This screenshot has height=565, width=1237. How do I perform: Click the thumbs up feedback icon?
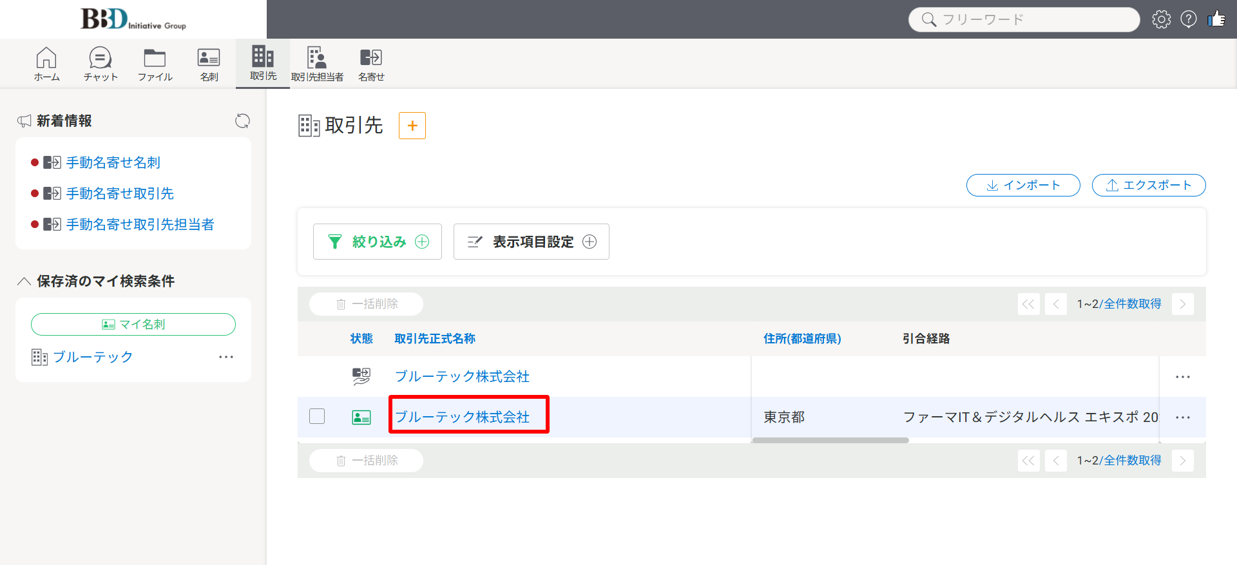[1216, 19]
